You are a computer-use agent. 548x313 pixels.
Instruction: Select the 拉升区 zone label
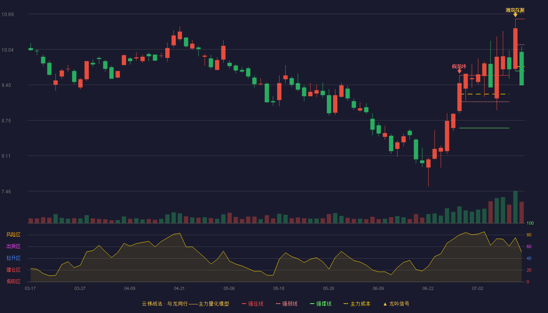[13, 258]
